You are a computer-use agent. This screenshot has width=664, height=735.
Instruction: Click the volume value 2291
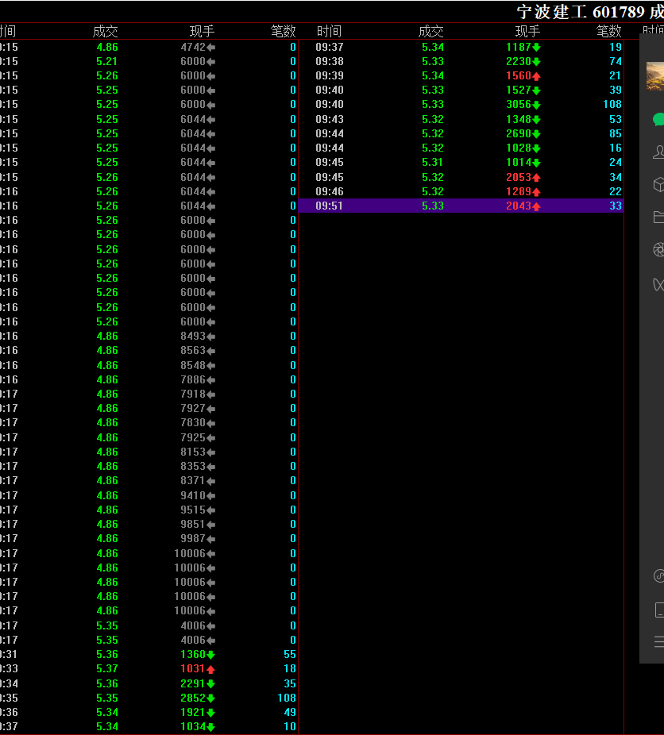[193, 683]
